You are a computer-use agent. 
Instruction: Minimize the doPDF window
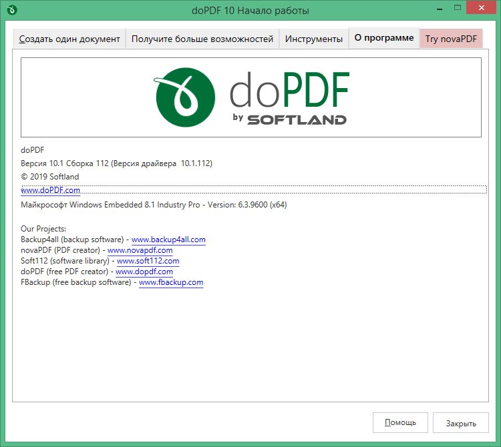pyautogui.click(x=440, y=9)
